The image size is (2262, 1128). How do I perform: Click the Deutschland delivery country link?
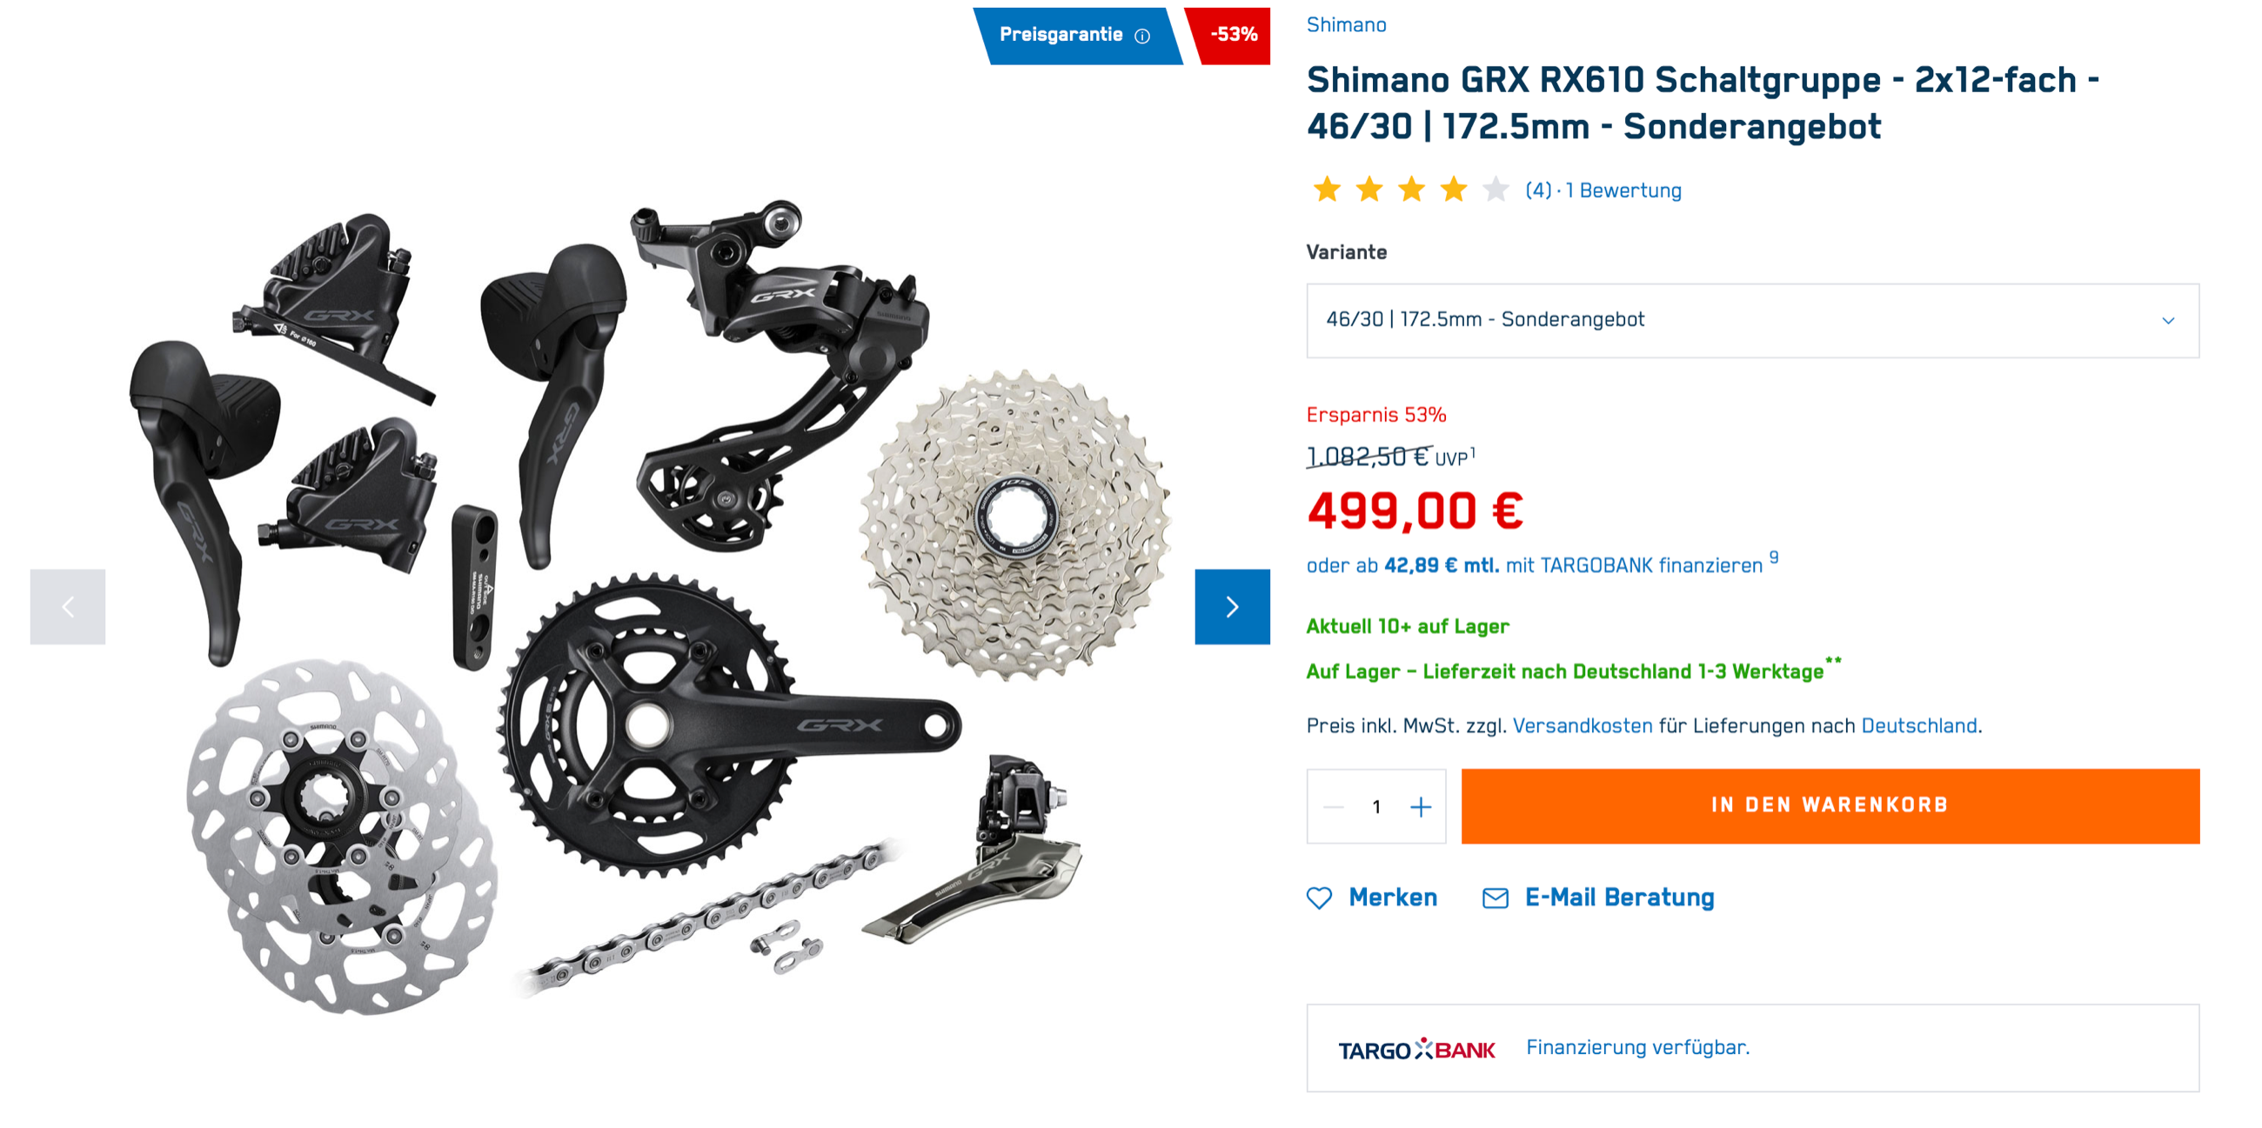point(1918,726)
